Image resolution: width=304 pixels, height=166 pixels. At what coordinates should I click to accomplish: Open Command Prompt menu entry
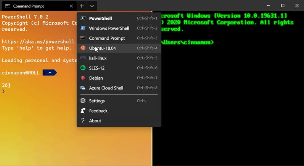coord(119,38)
